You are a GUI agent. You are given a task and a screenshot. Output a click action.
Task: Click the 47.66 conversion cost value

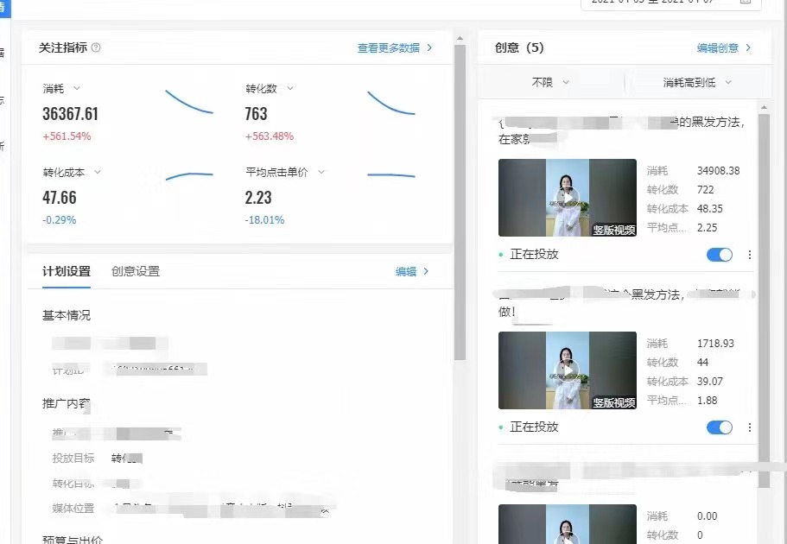point(60,198)
